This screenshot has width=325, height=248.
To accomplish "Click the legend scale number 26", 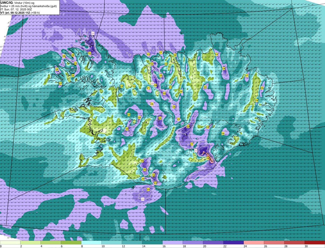I will click(265, 246).
